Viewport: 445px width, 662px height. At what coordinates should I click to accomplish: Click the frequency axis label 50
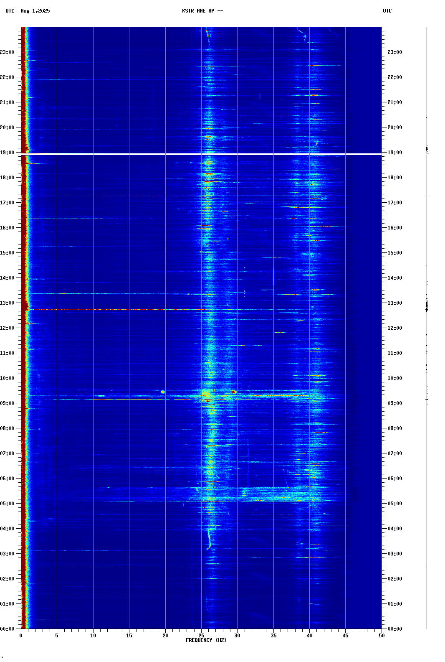click(382, 636)
